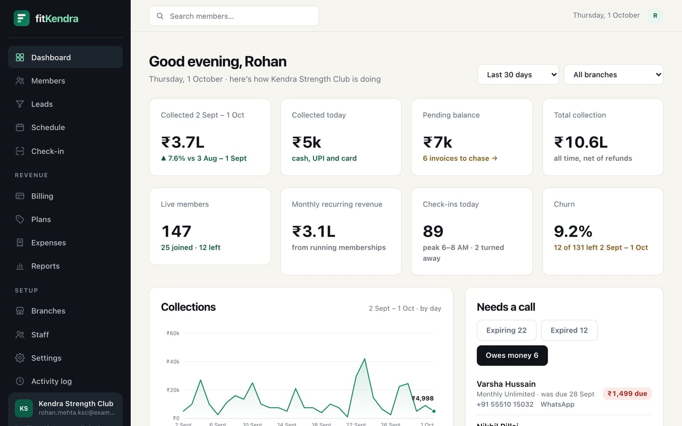Select the Expiring 22 filter
Viewport: 682px width, 426px height.
[506, 330]
